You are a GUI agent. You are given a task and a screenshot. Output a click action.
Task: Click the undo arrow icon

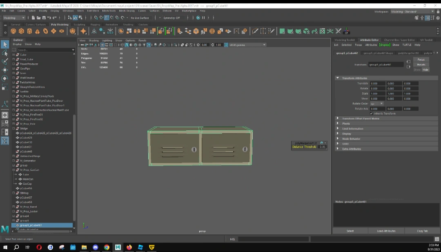pos(49,18)
